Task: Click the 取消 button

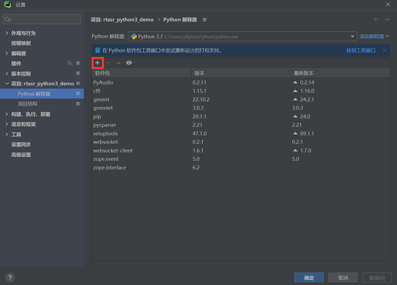Action: pos(343,278)
